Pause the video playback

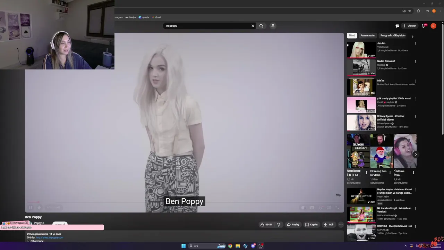tap(31, 208)
